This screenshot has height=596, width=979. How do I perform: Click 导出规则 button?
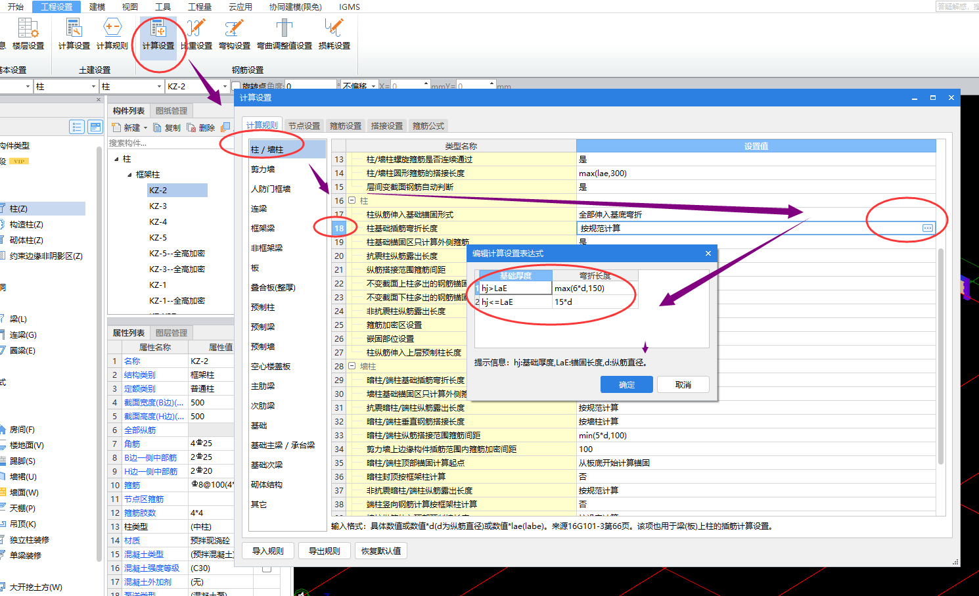[x=325, y=551]
